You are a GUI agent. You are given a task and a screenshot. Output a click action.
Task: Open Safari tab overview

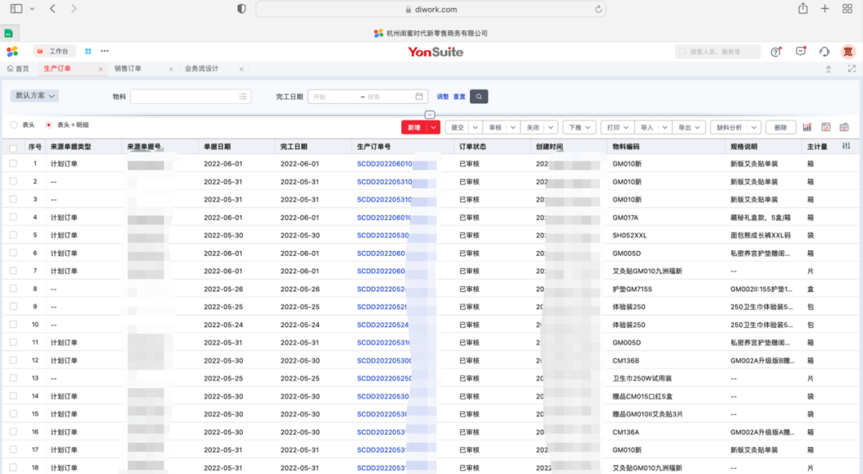click(847, 9)
